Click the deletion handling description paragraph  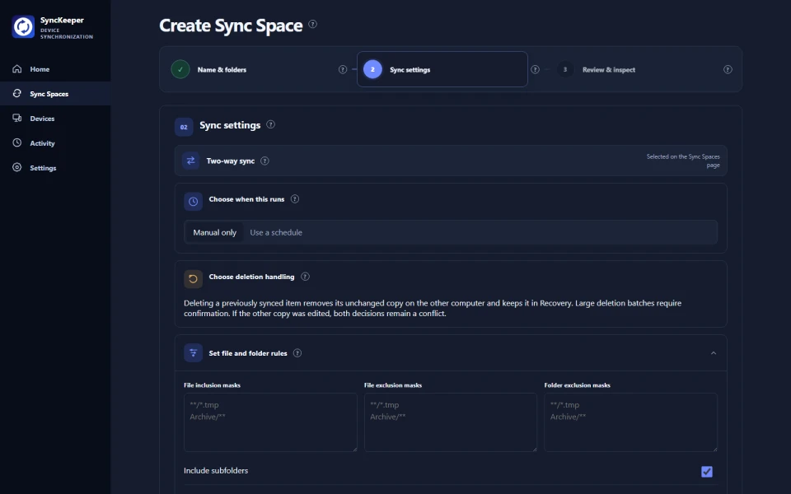[x=433, y=308]
